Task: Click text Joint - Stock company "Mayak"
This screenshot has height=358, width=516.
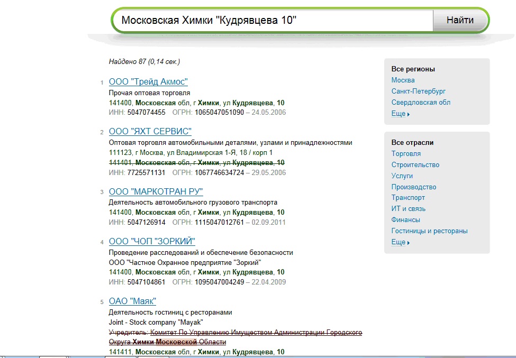Action: click(x=156, y=322)
